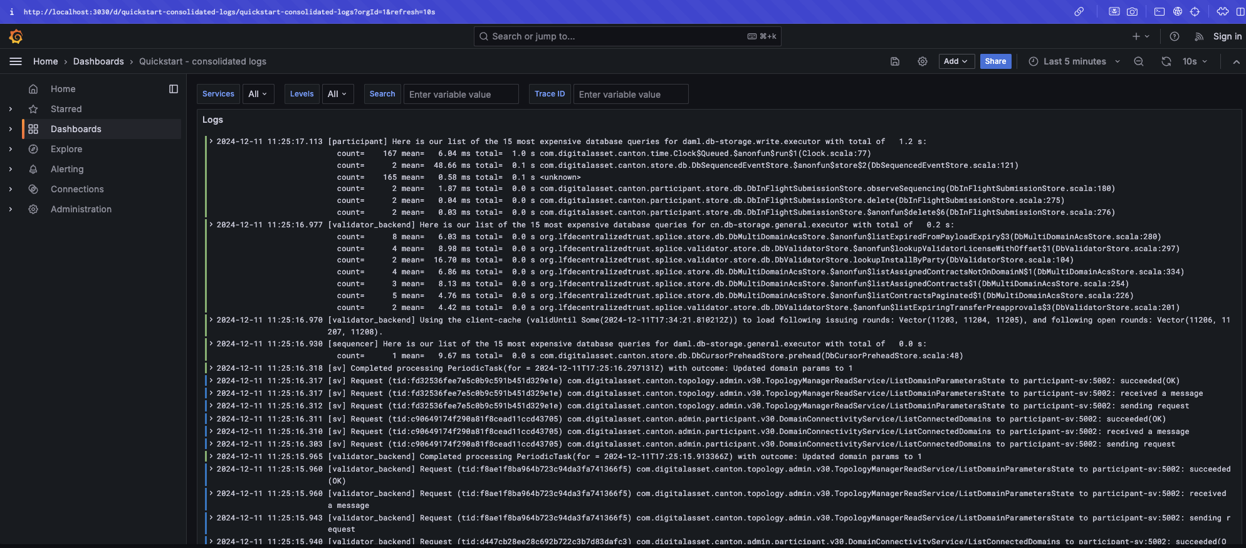Click the Grafana logo icon
This screenshot has width=1246, height=548.
(x=16, y=37)
